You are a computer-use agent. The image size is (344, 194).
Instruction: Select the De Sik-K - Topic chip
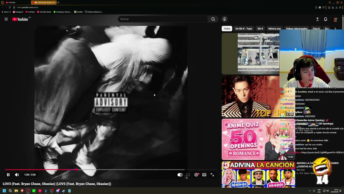click(244, 29)
